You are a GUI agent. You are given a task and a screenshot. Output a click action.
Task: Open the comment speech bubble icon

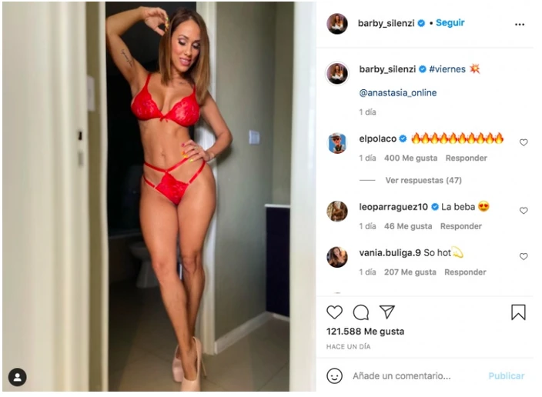coord(361,312)
